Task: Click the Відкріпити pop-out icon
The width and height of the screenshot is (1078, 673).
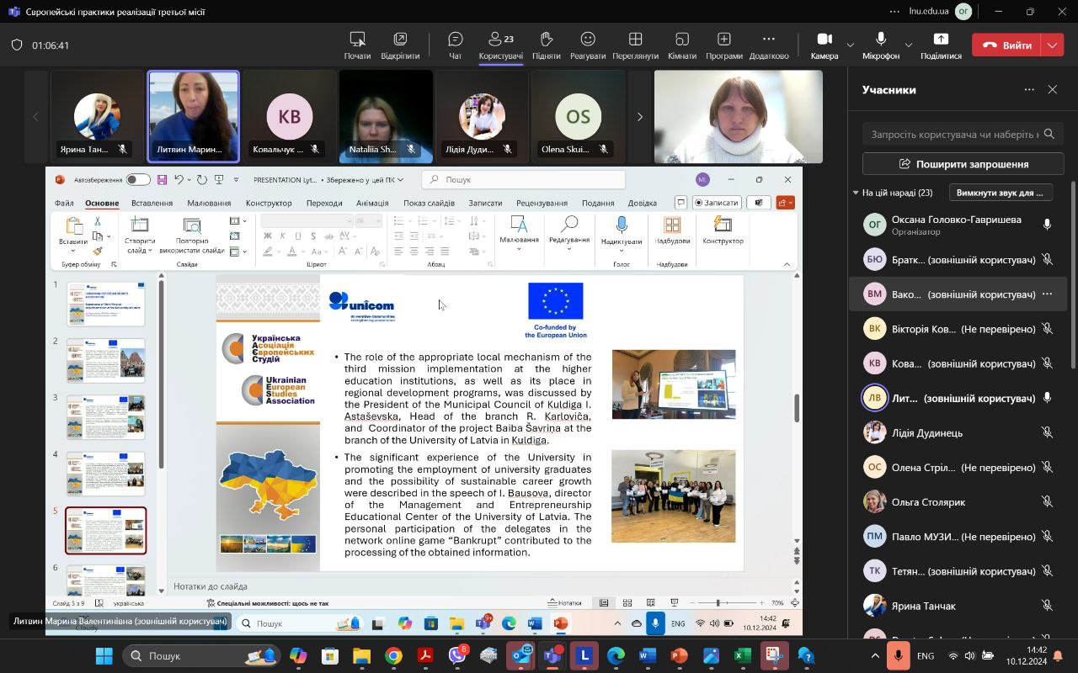Action: coord(400,40)
